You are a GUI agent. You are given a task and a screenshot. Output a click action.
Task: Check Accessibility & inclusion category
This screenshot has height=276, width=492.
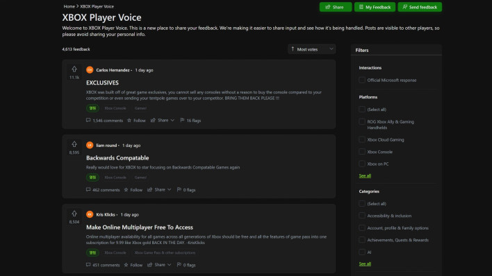click(362, 216)
